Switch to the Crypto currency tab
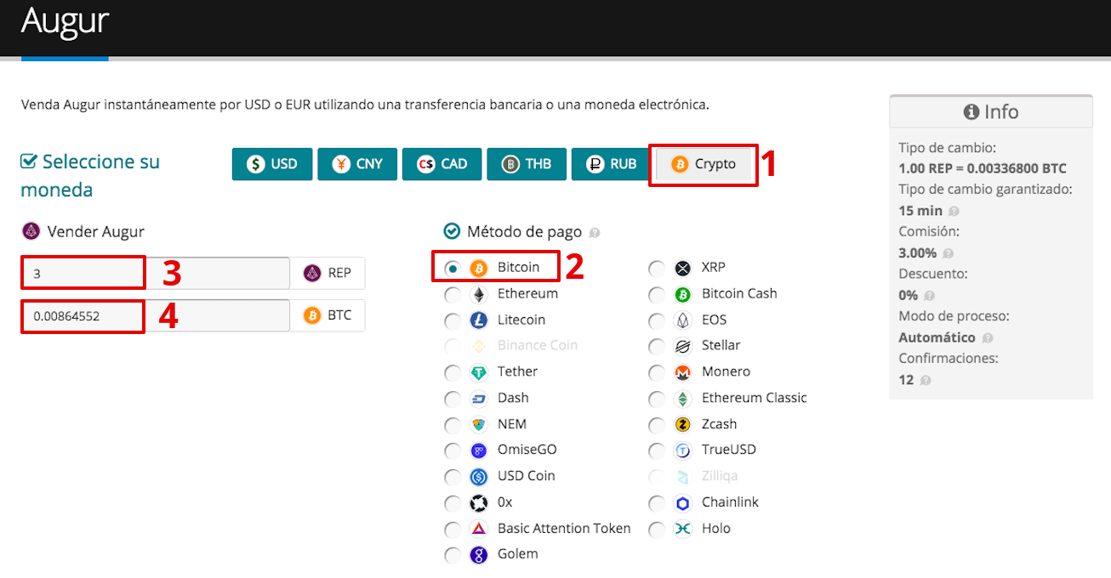Image resolution: width=1111 pixels, height=578 pixels. pos(703,164)
